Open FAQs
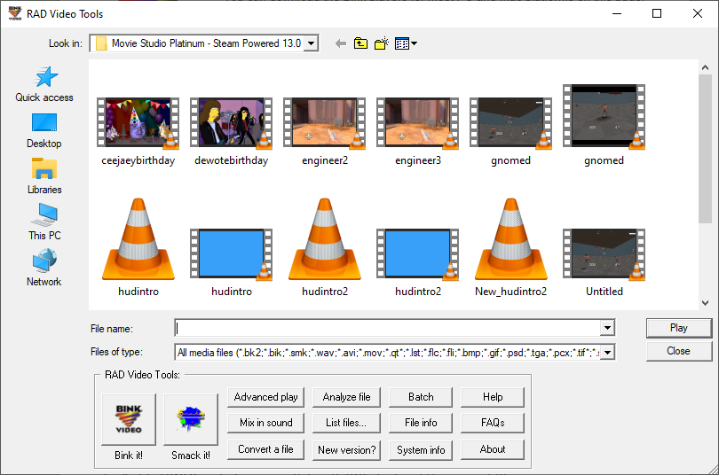 coord(493,423)
